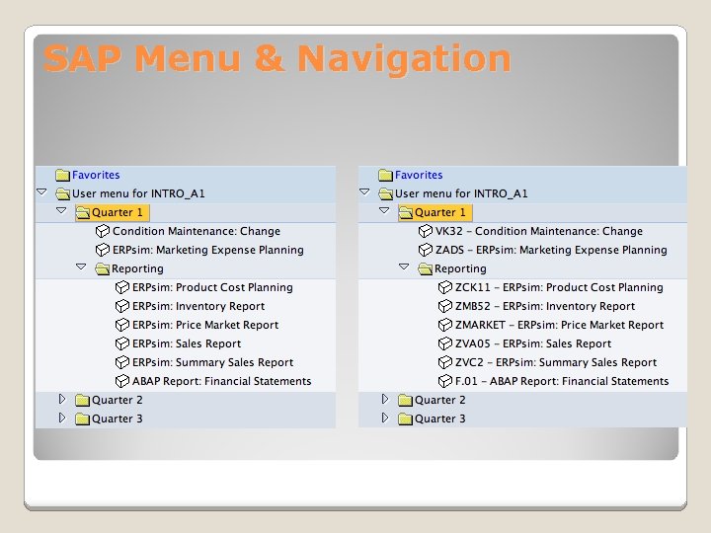Click cube icon beside ZVA05 transaction

445,344
